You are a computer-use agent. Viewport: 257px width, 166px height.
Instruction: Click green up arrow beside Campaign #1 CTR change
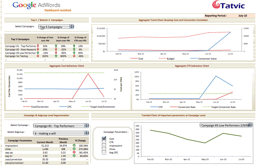click(x=74, y=45)
